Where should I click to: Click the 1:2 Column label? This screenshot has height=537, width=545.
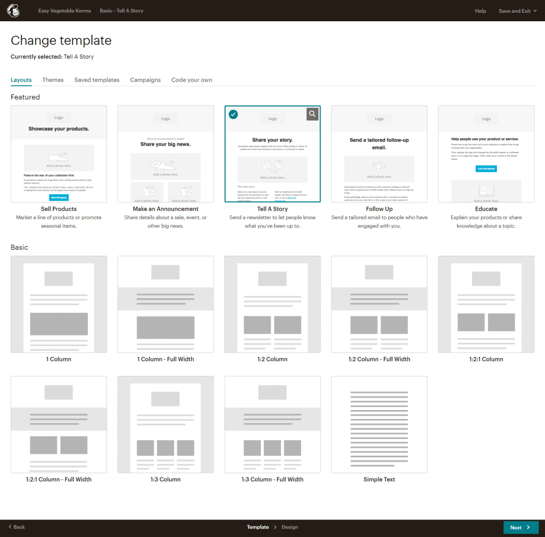(x=272, y=359)
